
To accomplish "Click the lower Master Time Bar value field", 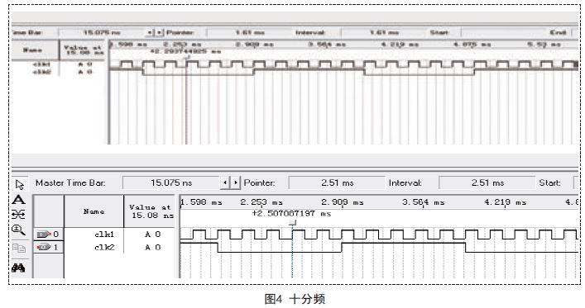I will pos(171,182).
